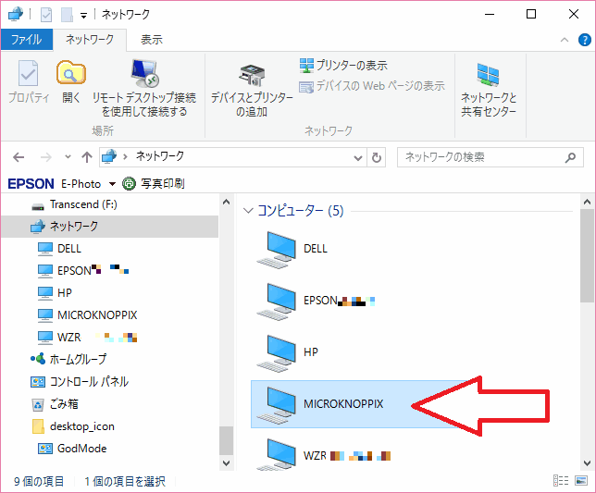Select DELL in the navigation tree
The image size is (596, 493).
(x=60, y=249)
